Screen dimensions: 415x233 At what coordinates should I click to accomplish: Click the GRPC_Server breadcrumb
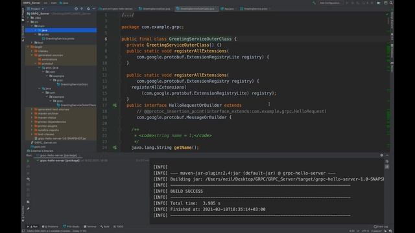pyautogui.click(x=32, y=3)
